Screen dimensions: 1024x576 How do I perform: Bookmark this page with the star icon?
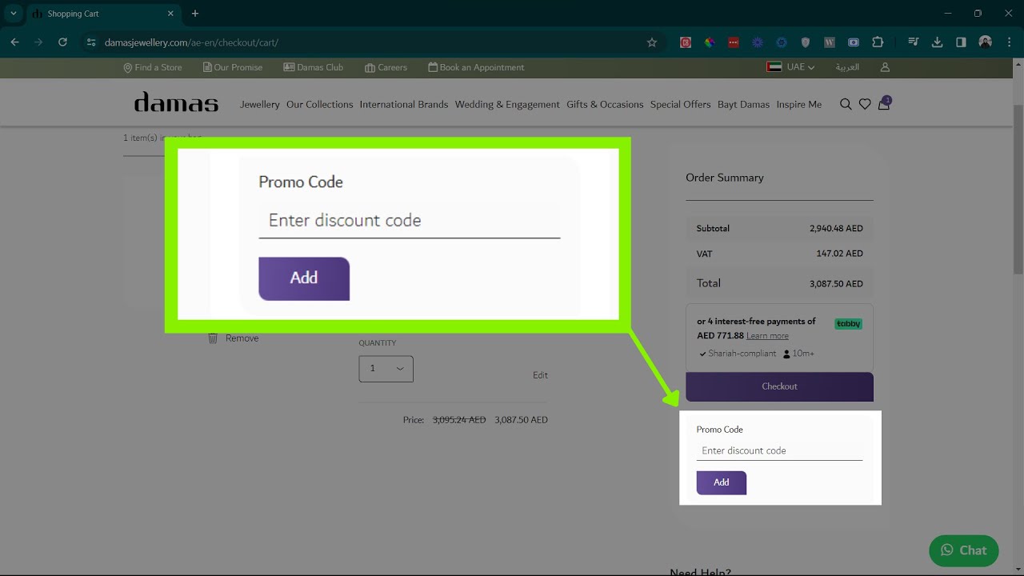tap(652, 42)
